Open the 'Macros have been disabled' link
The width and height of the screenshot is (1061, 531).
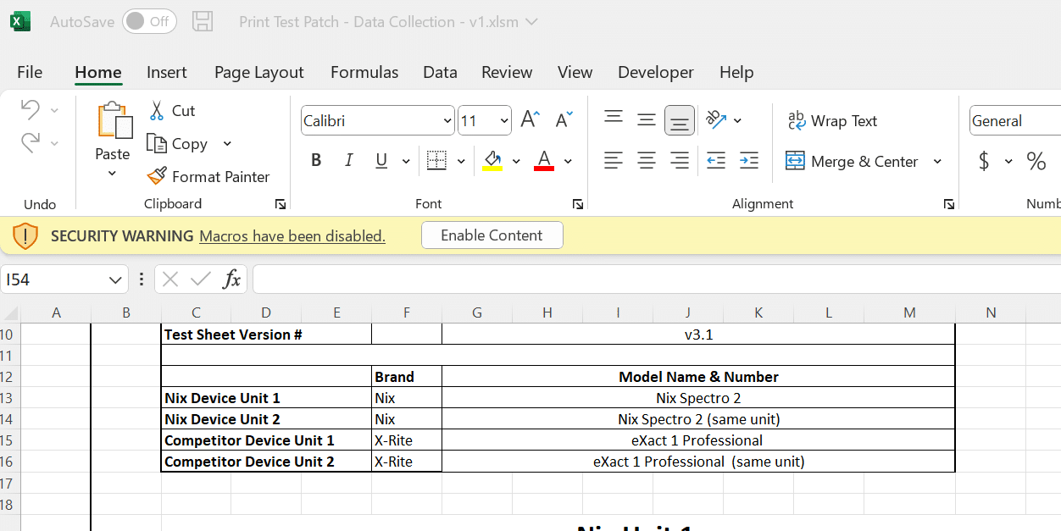coord(292,236)
